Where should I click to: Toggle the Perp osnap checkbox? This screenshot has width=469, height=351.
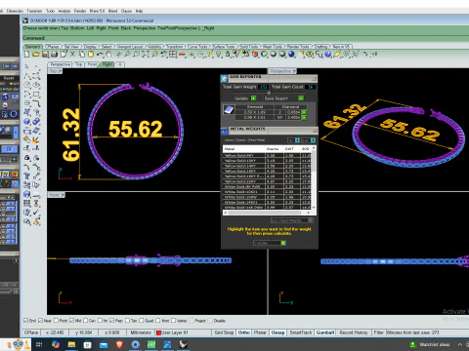[x=111, y=321]
